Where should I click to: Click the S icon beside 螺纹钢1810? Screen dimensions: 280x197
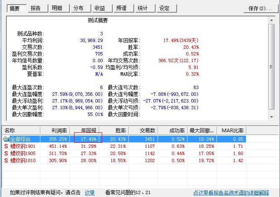(x=6, y=160)
